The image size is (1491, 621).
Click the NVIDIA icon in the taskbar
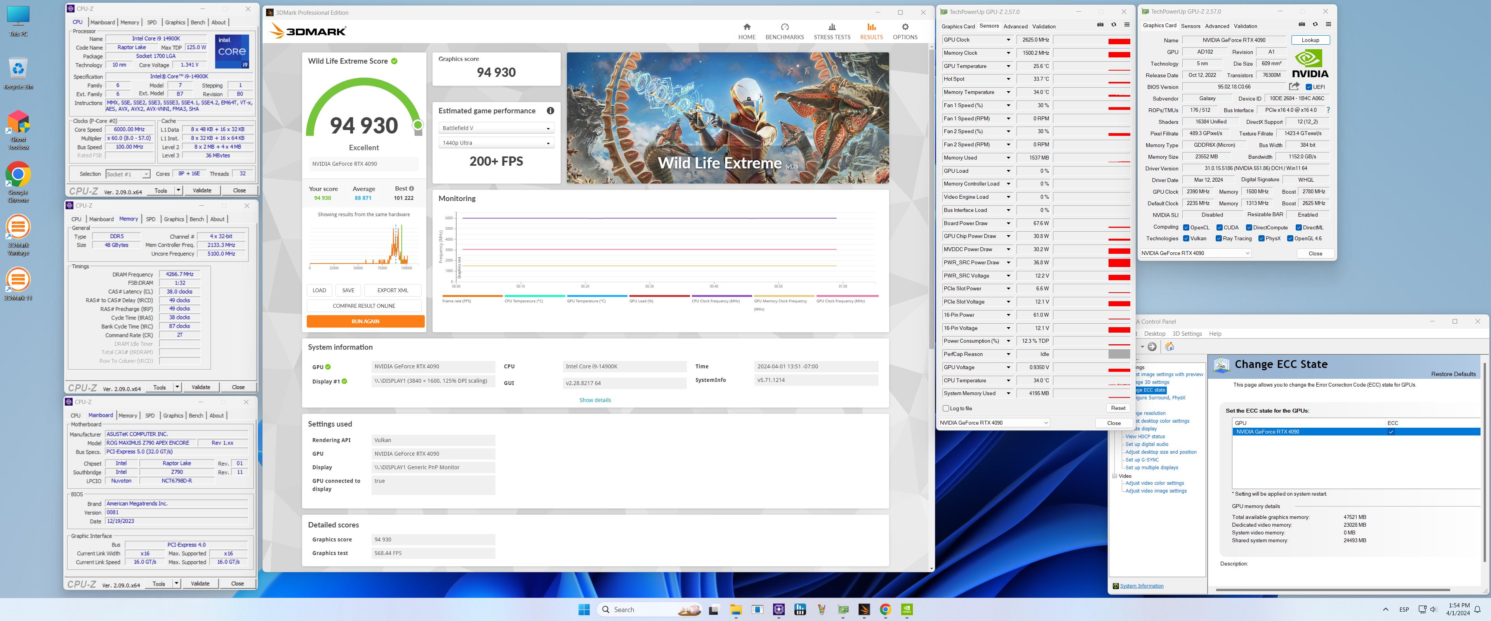[x=907, y=609]
